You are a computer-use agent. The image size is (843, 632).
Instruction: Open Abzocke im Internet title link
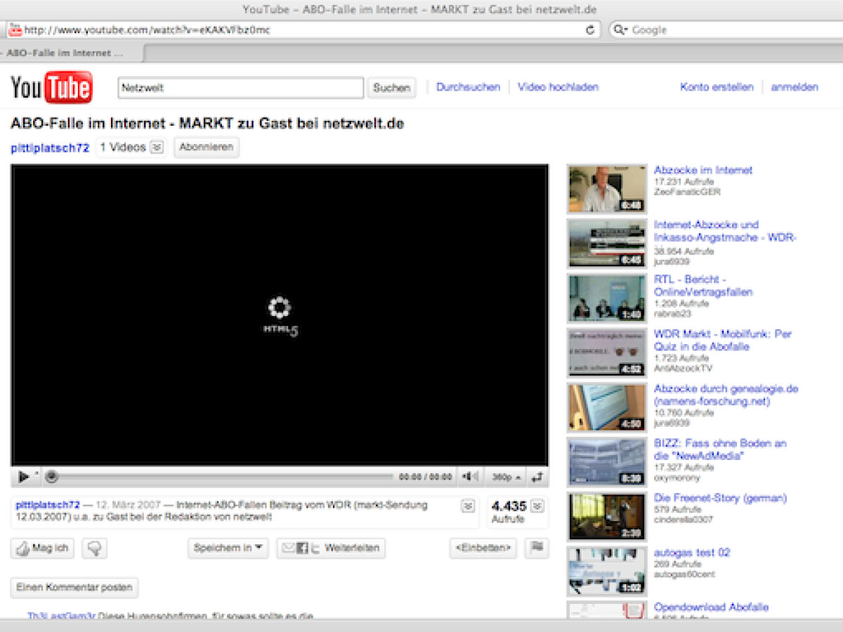(x=703, y=170)
